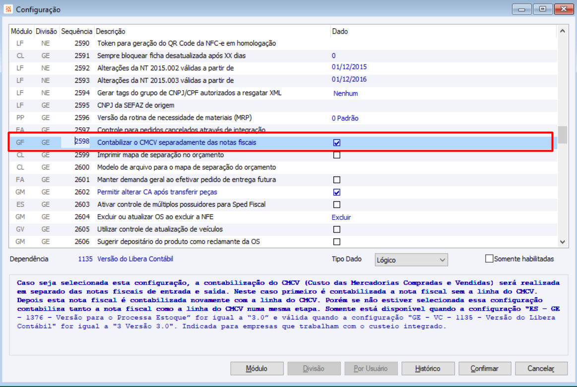Click the Cancelar button

pos(541,368)
